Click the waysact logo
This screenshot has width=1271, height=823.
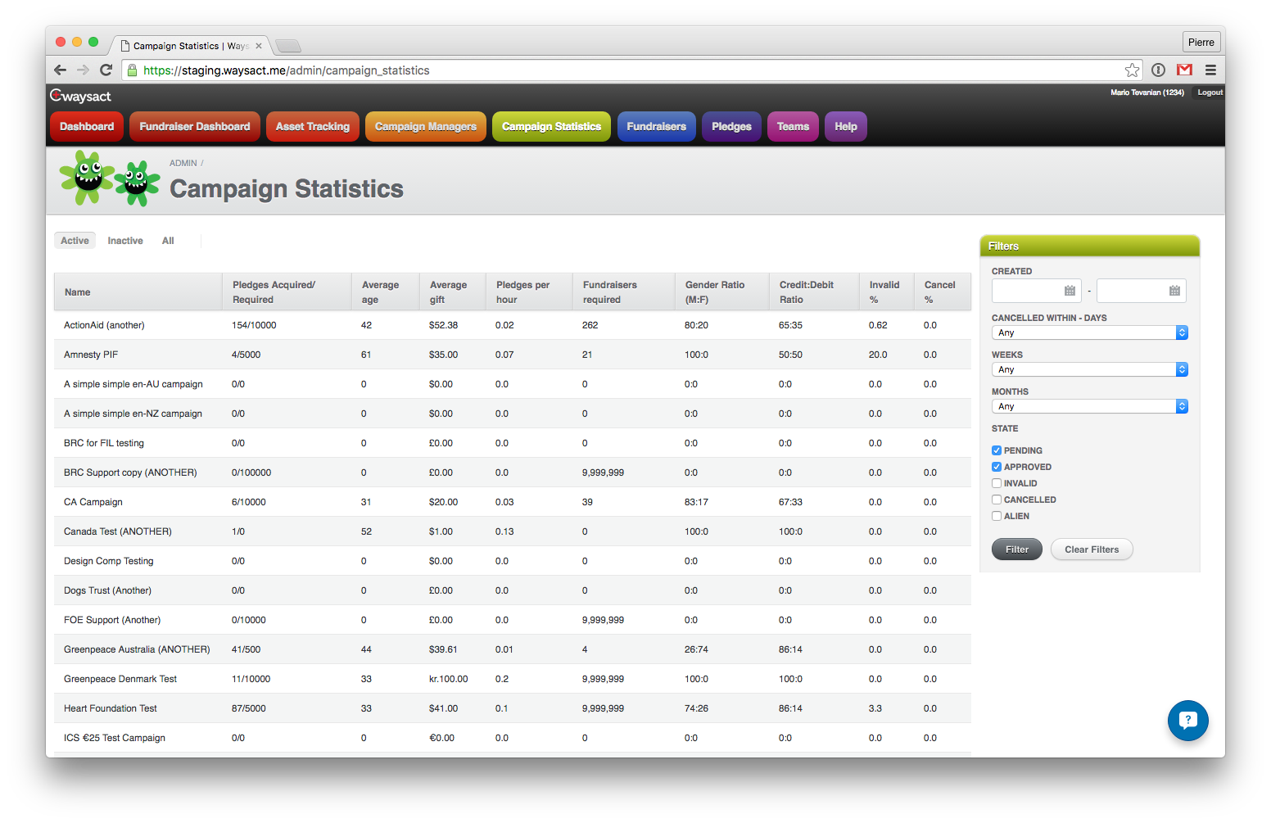click(x=80, y=96)
